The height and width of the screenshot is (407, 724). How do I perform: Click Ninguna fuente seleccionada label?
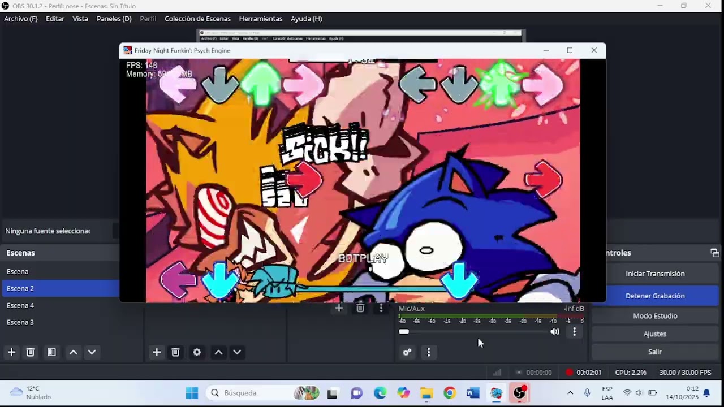pyautogui.click(x=48, y=231)
